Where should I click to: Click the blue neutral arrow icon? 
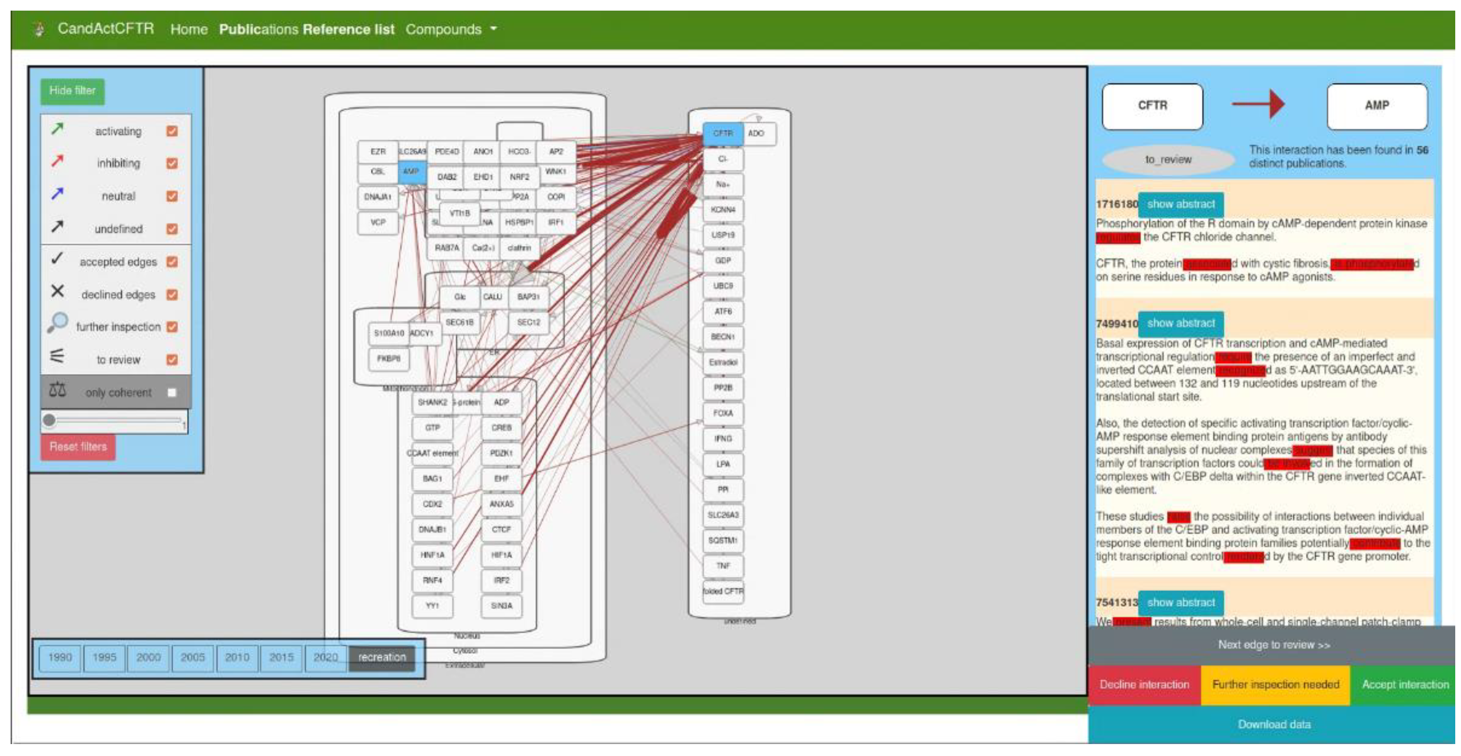57,194
